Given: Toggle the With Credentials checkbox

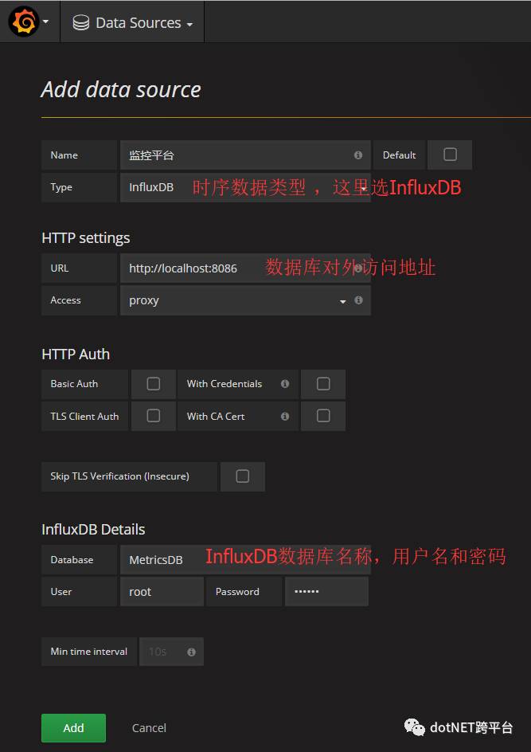Looking at the screenshot, I should [323, 384].
